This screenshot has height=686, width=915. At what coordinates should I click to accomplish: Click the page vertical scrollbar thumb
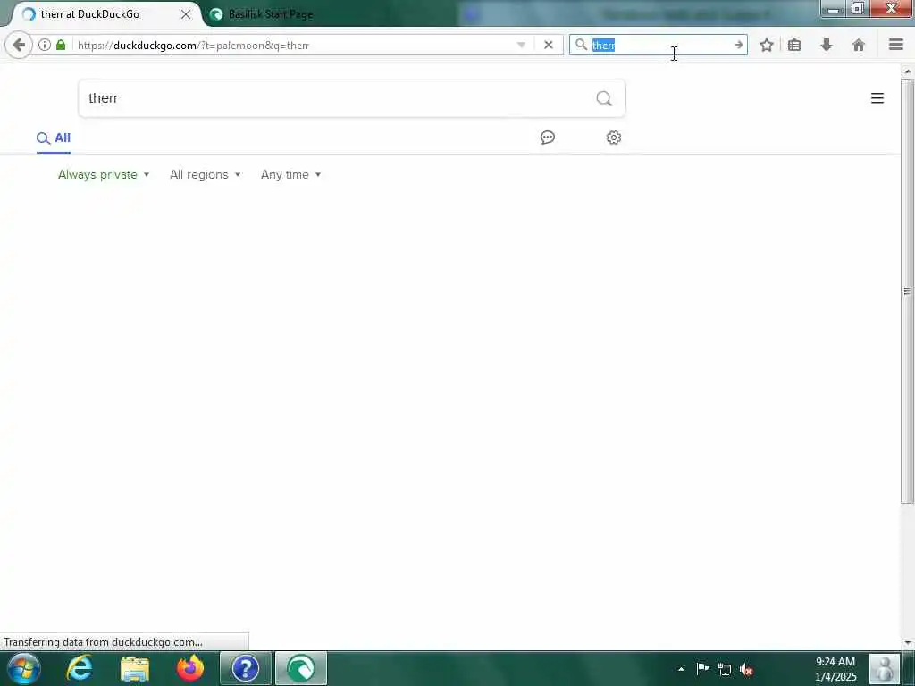point(907,292)
